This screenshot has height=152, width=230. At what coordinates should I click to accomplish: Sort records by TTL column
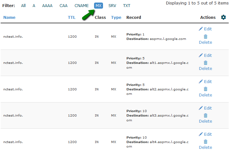coord(72,17)
